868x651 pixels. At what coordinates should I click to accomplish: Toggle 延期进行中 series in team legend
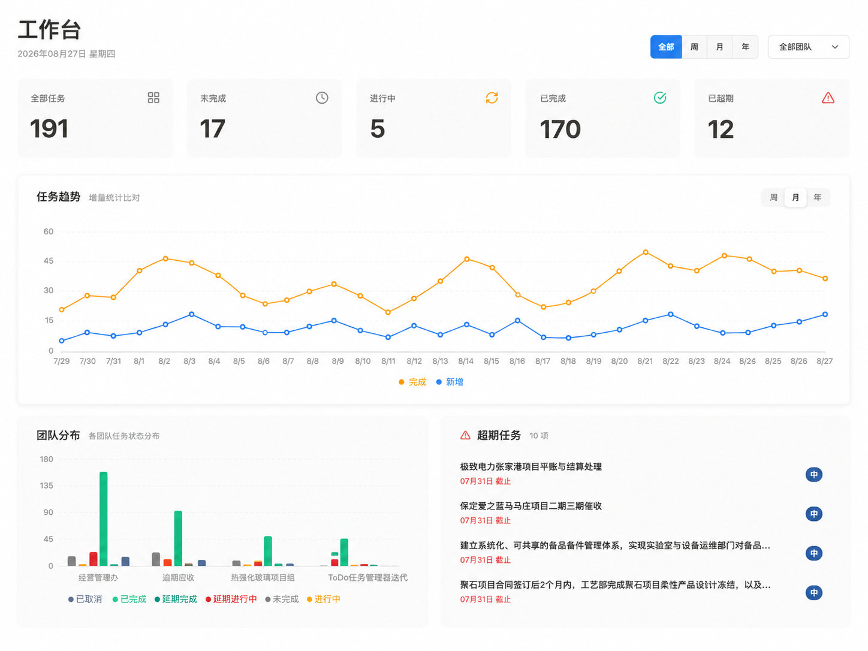[231, 599]
